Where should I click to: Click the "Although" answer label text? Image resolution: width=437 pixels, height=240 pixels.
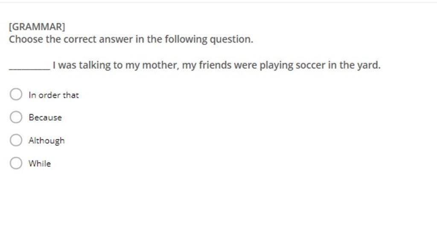[47, 140]
